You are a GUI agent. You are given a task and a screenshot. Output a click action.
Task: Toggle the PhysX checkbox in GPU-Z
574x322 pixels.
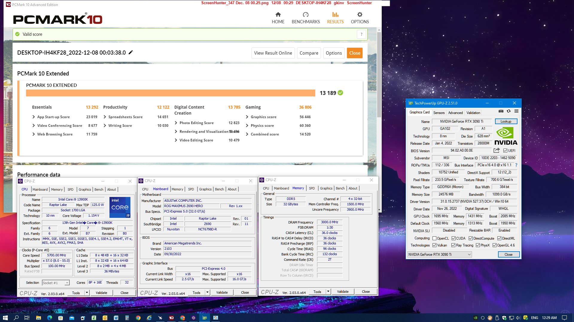[478, 245]
